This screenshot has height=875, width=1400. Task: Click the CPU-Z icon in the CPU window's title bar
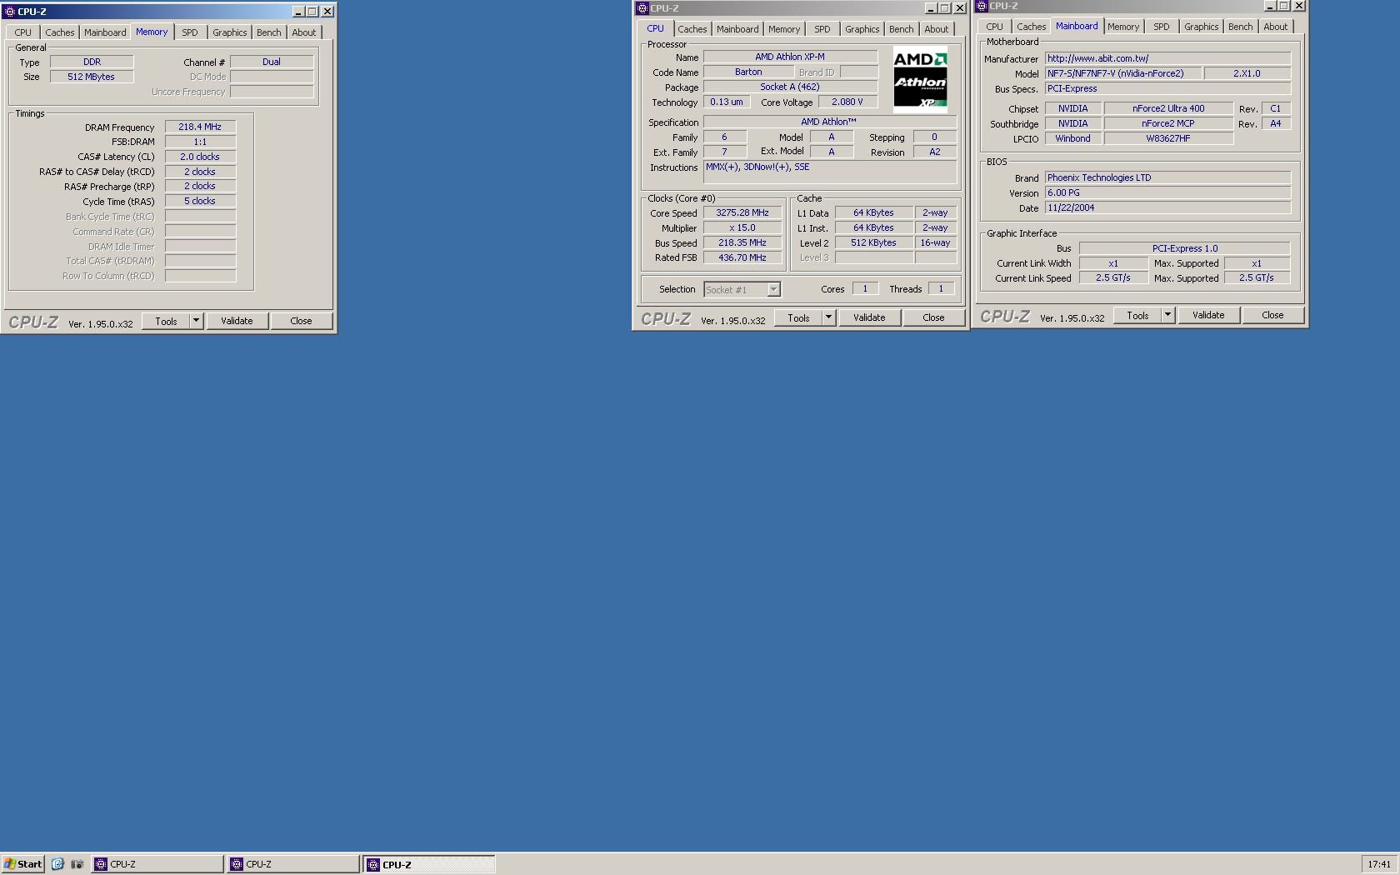(642, 8)
